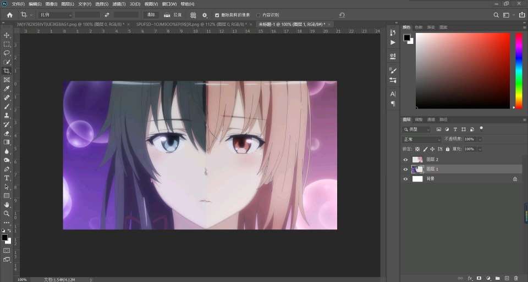
Task: Select the Brush tool
Action: coord(7,106)
